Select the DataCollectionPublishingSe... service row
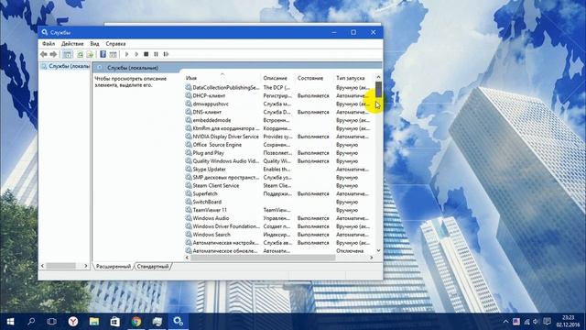The width and height of the screenshot is (586, 330). pos(279,87)
